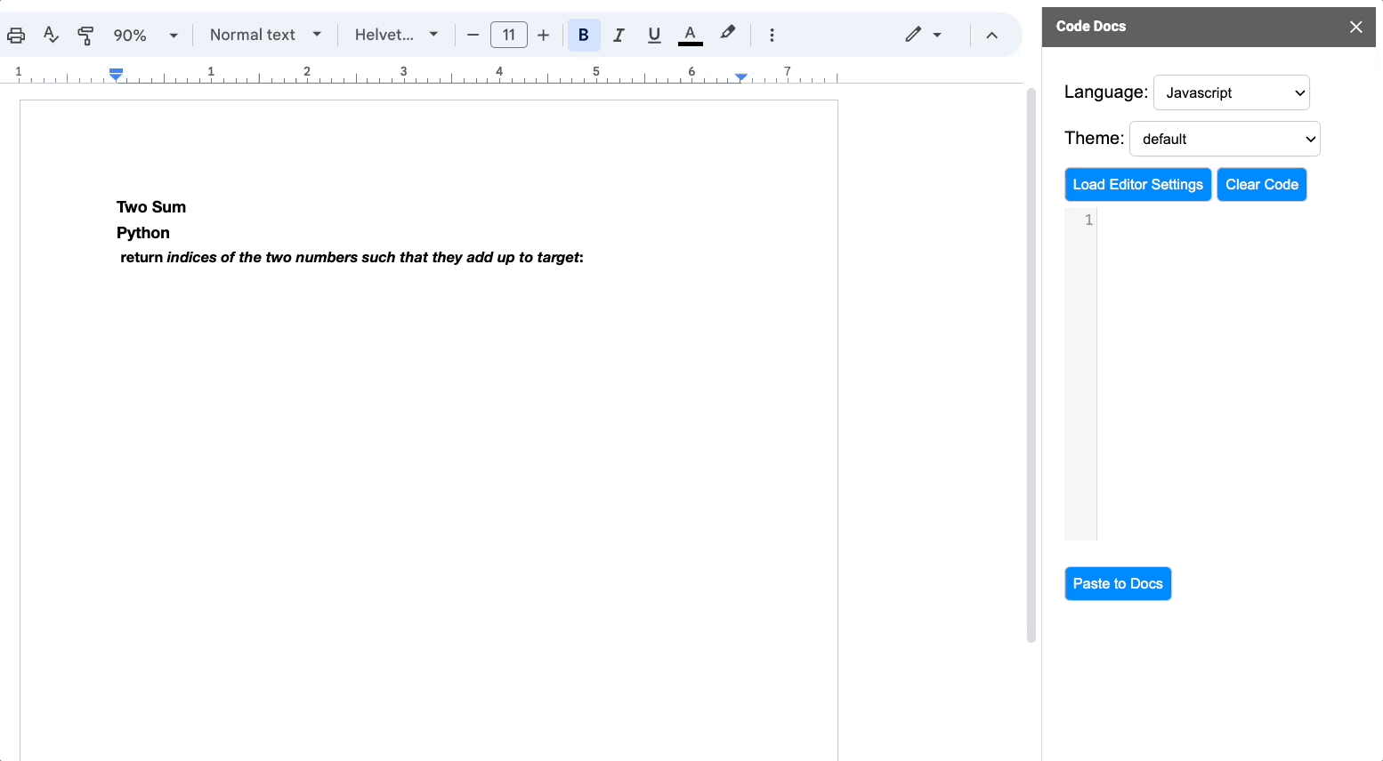1383x761 pixels.
Task: Collapse the menus with the up chevron
Action: click(x=991, y=36)
